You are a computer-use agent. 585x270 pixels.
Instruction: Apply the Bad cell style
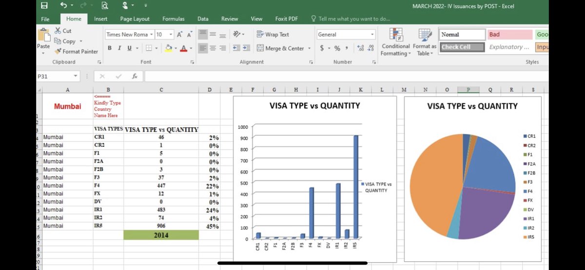tap(509, 35)
